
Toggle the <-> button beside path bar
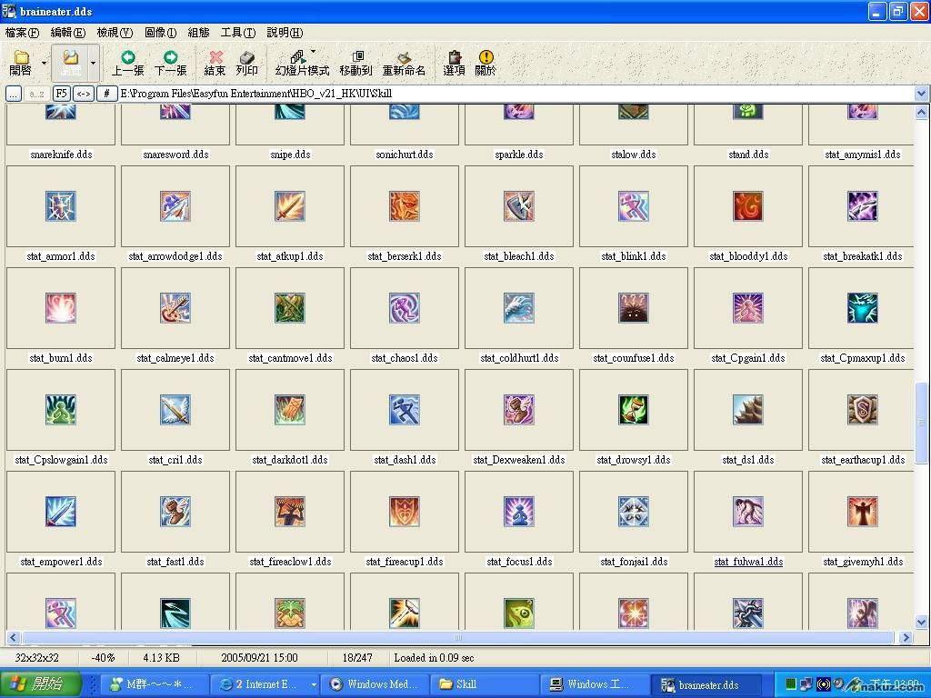pos(84,94)
